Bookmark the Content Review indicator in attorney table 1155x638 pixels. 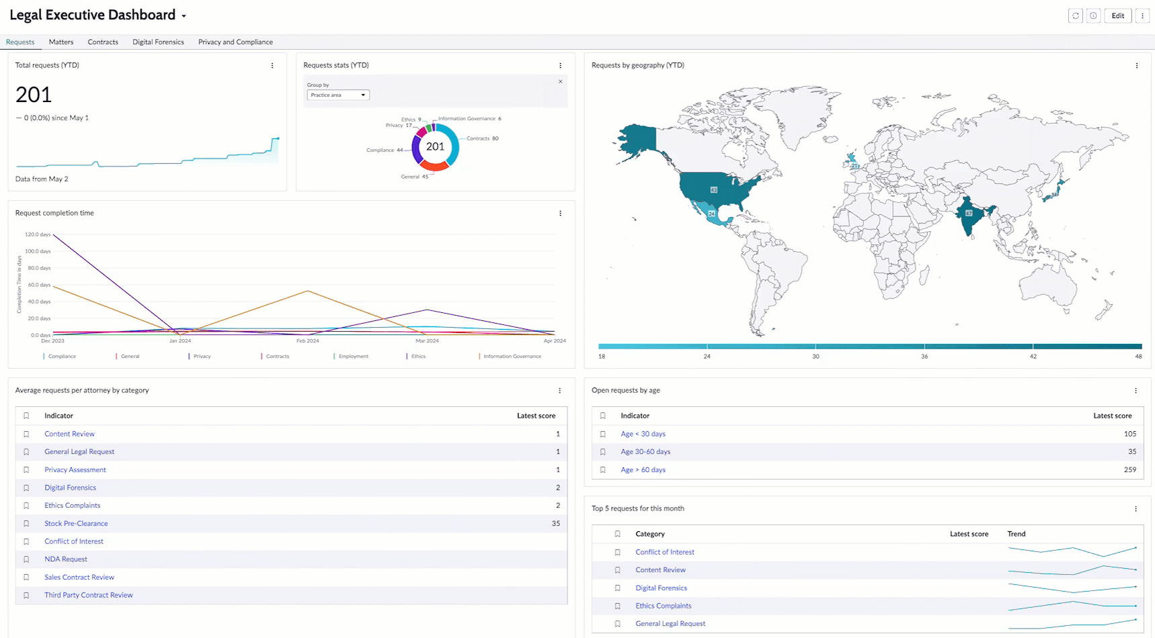pyautogui.click(x=26, y=435)
